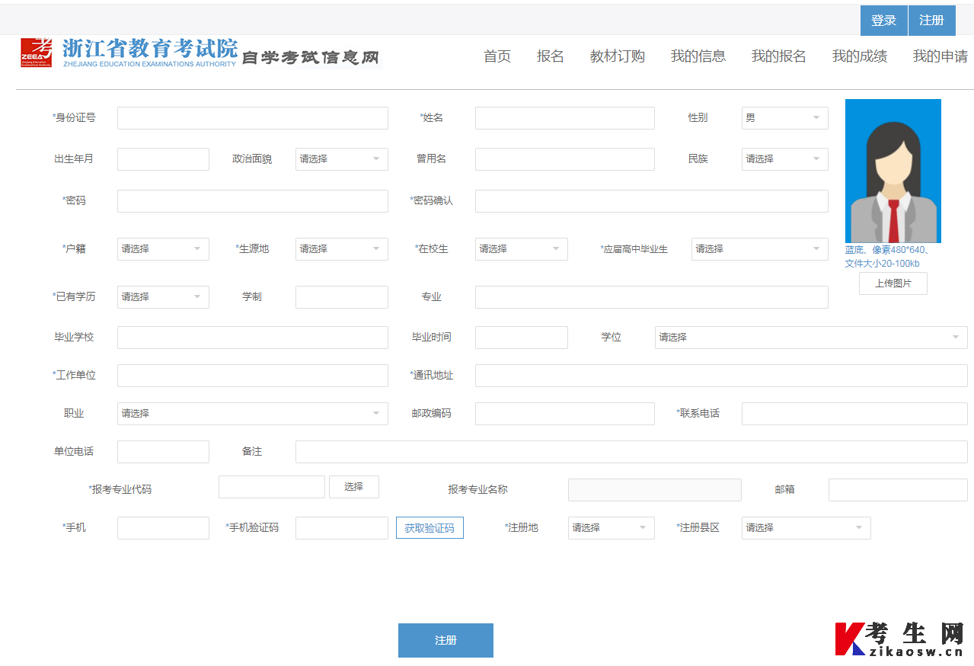The image size is (974, 666).
Task: Expand the 在校生 dropdown
Action: (522, 249)
